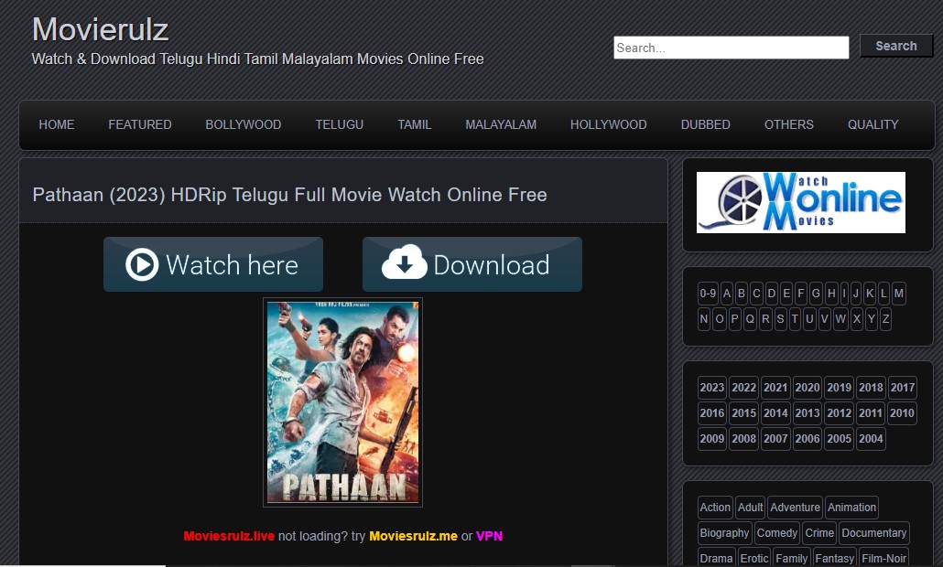
Task: Open the Moviesrulz.live link
Action: pos(229,536)
